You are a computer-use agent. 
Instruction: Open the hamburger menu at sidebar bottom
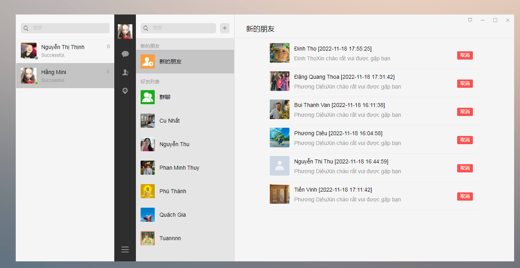click(x=125, y=250)
